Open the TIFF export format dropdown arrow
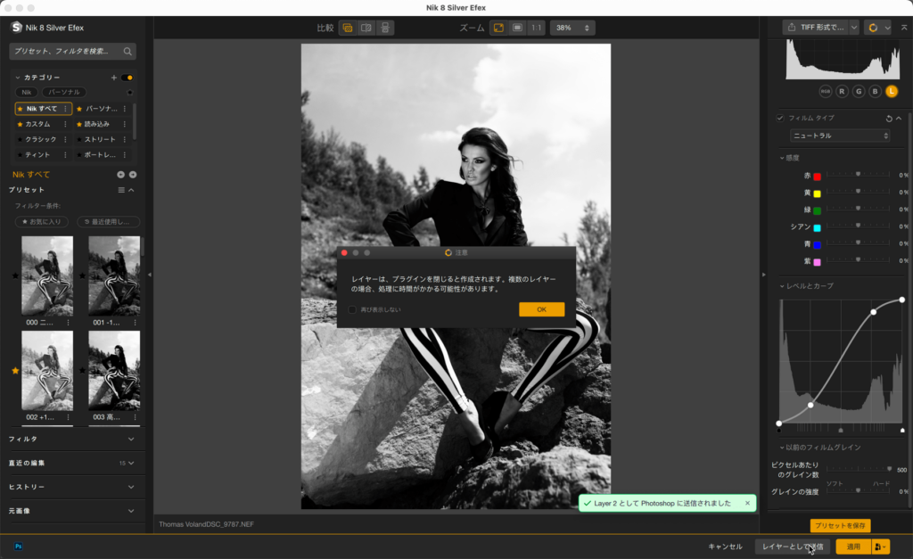Screen dimensions: 913x559 pos(853,28)
